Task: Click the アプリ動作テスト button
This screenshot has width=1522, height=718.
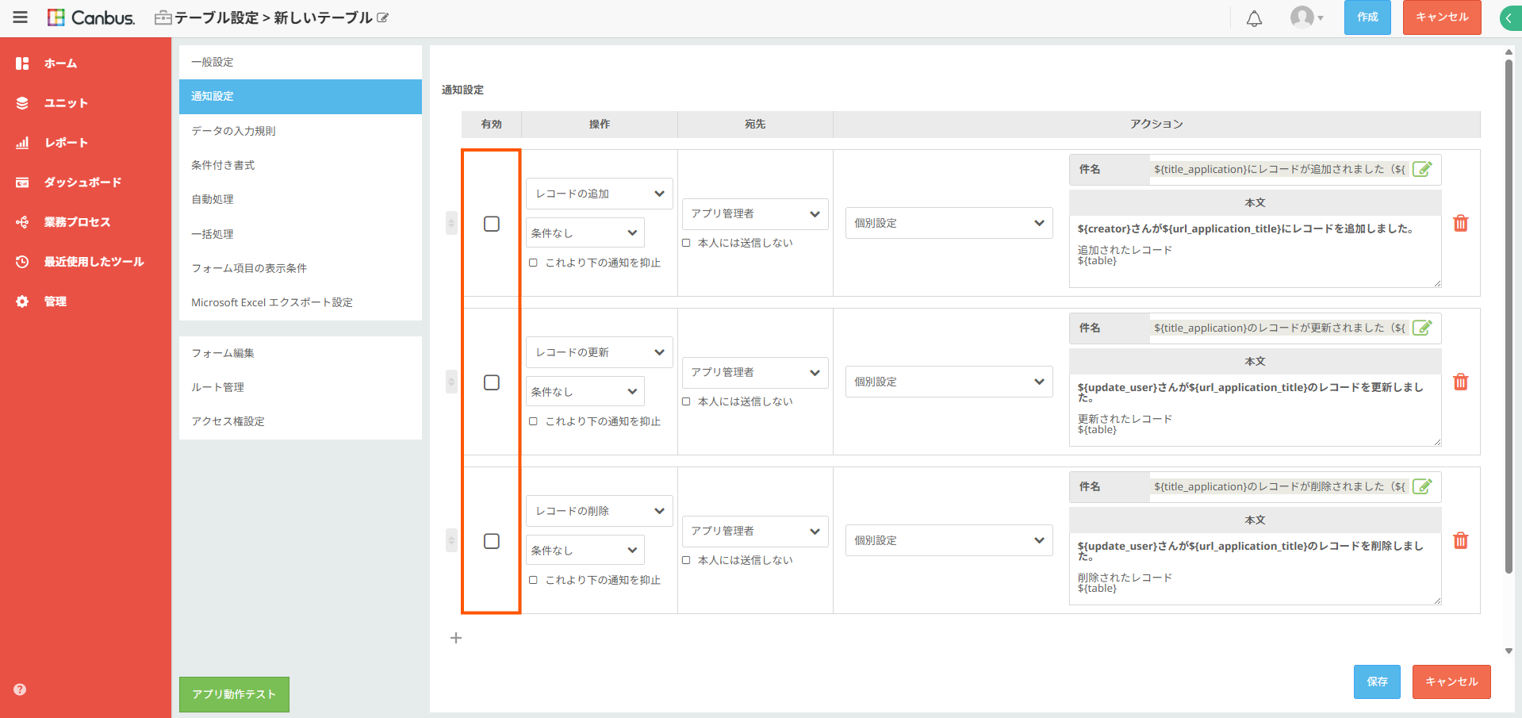Action: coord(234,694)
